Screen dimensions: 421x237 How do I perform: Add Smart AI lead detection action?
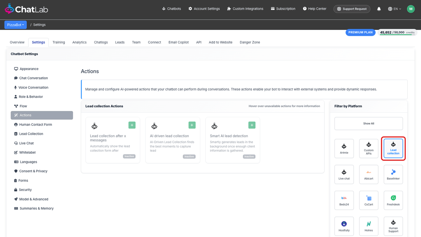[252, 125]
